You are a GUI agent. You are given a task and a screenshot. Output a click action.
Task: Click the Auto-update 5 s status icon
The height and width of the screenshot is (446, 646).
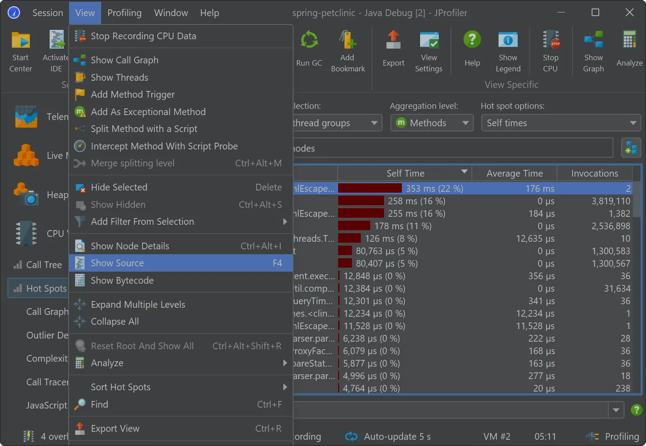[352, 437]
